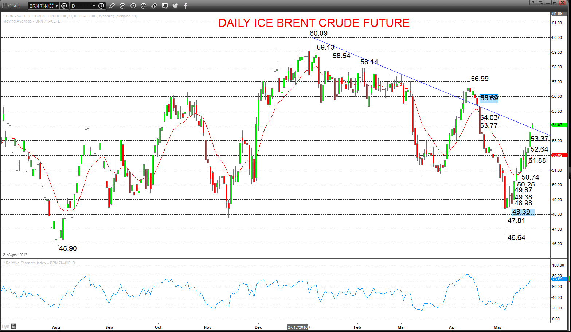Viewport: 571px width, 332px height.
Task: Click the Dyn label at the chart corner
Action: click(x=5, y=326)
